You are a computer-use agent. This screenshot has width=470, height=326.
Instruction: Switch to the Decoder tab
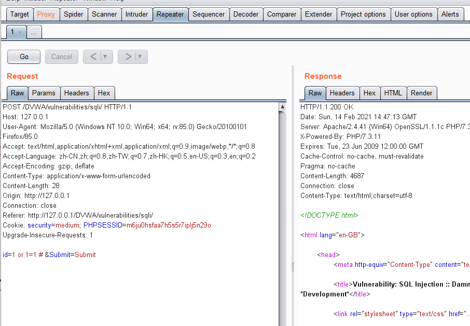pos(246,14)
